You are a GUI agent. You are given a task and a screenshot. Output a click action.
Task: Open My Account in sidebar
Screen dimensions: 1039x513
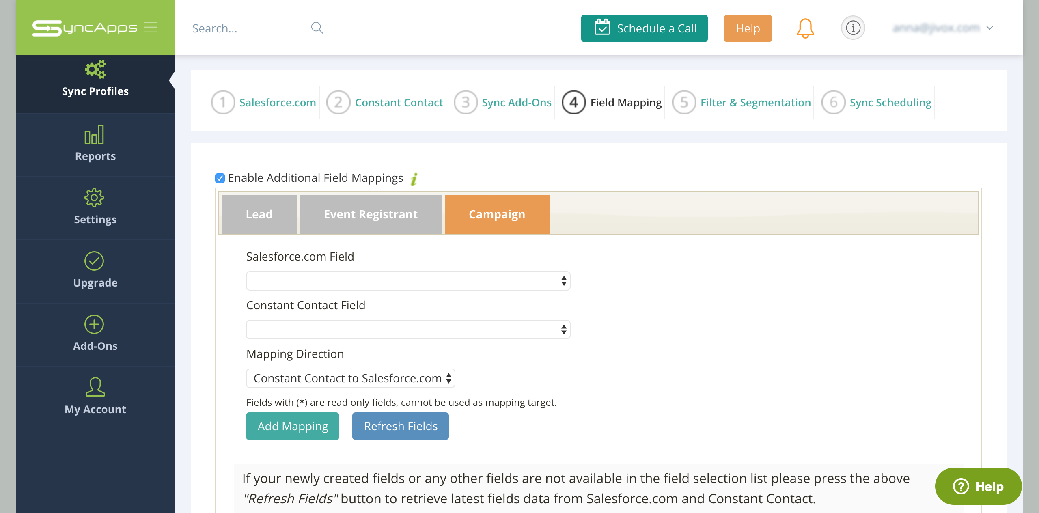pyautogui.click(x=95, y=398)
